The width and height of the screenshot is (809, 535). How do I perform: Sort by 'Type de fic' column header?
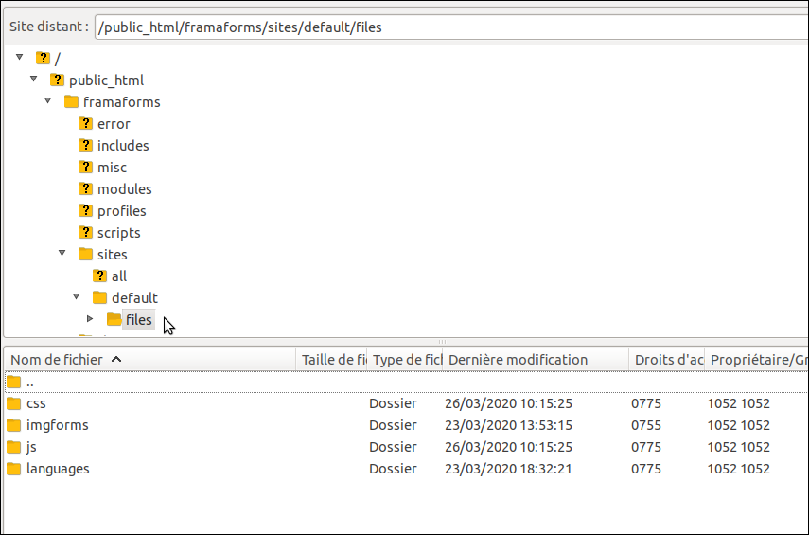tap(405, 360)
